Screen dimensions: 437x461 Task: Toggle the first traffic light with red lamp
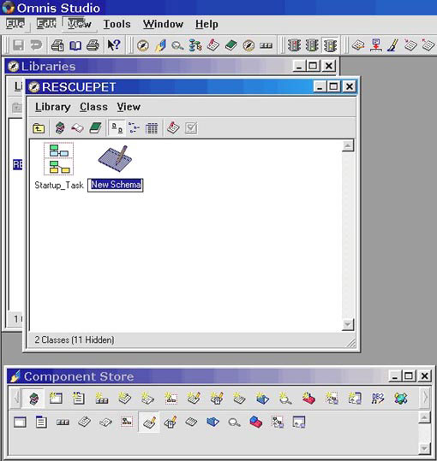pos(294,45)
